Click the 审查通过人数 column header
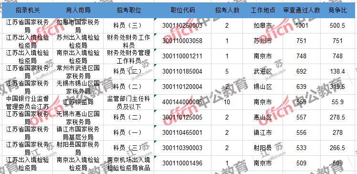Image resolution: width=357 pixels, height=174 pixels. click(302, 10)
